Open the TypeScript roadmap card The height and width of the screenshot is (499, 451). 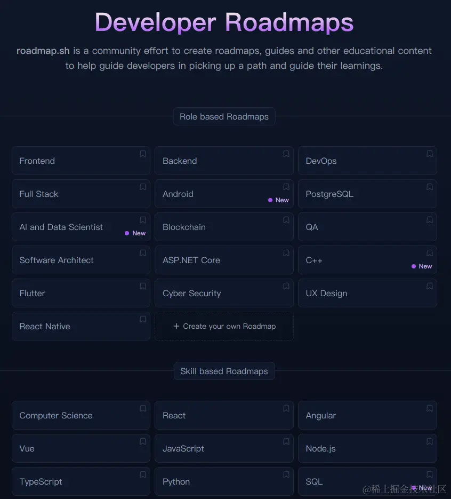pyautogui.click(x=80, y=481)
